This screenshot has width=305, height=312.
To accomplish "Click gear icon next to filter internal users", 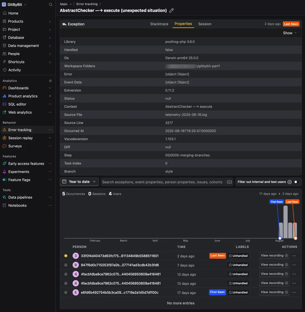I will coord(290,182).
